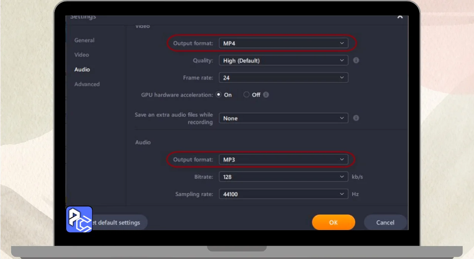Click info icon next to GPU Off option
474x259 pixels.
pyautogui.click(x=266, y=95)
